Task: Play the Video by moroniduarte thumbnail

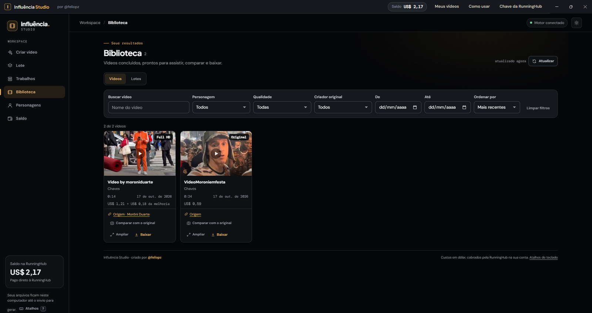Action: (x=140, y=154)
